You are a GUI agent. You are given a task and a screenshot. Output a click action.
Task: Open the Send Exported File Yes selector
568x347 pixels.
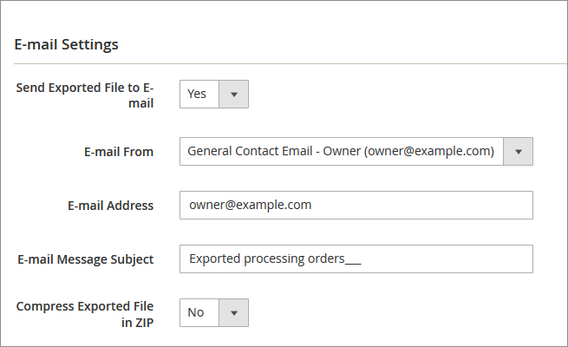click(x=214, y=94)
